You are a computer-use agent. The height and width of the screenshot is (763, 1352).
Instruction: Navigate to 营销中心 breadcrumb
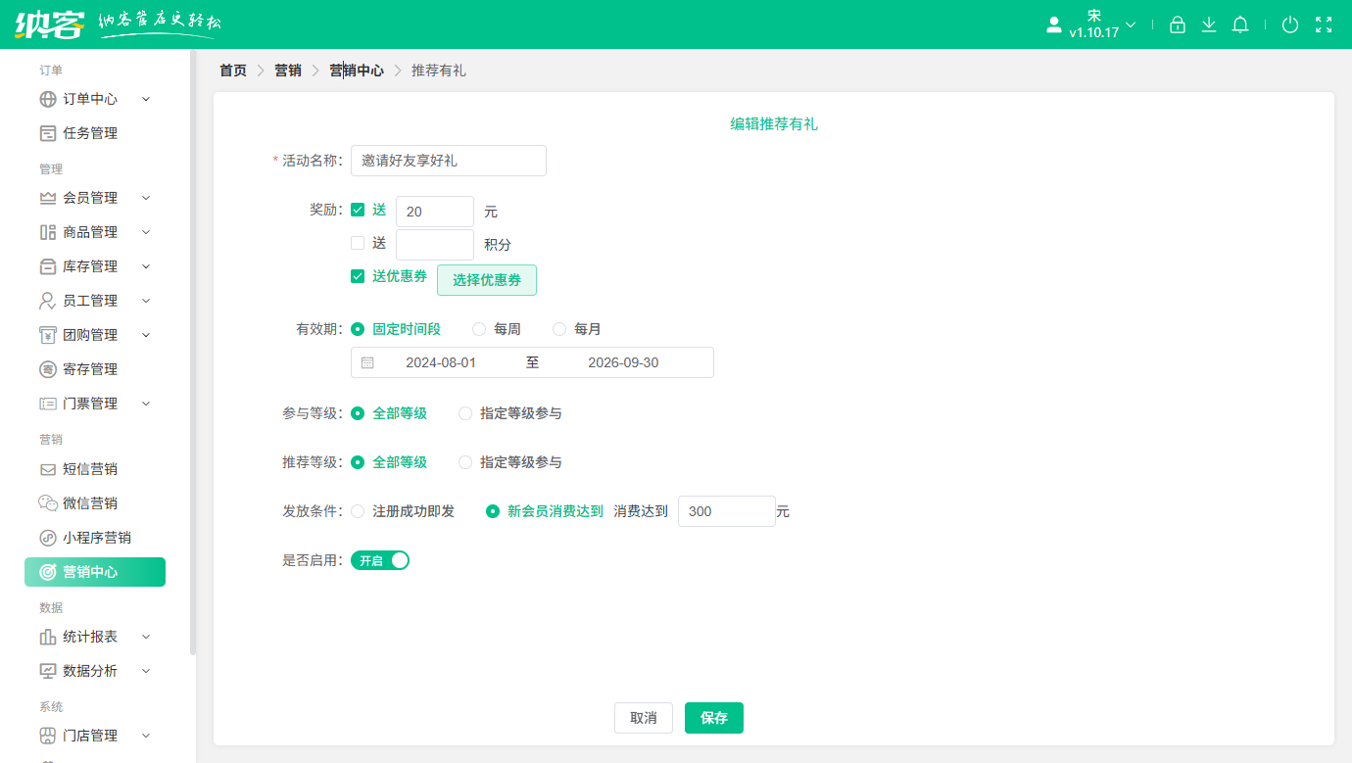click(357, 70)
